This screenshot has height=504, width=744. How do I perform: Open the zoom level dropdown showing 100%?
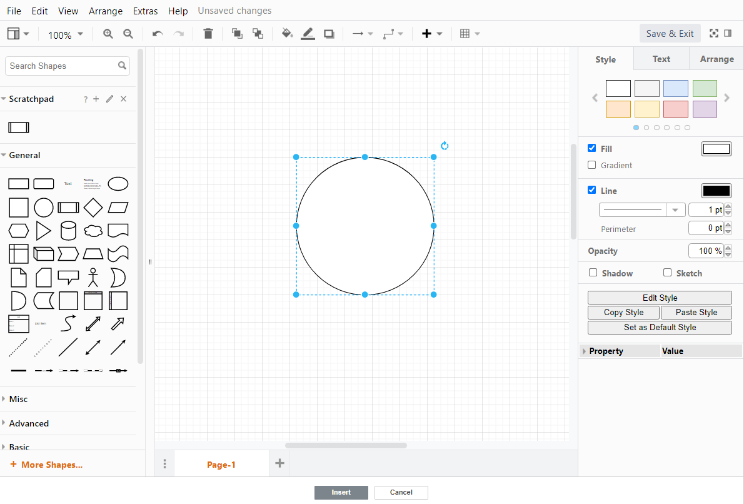coord(65,35)
